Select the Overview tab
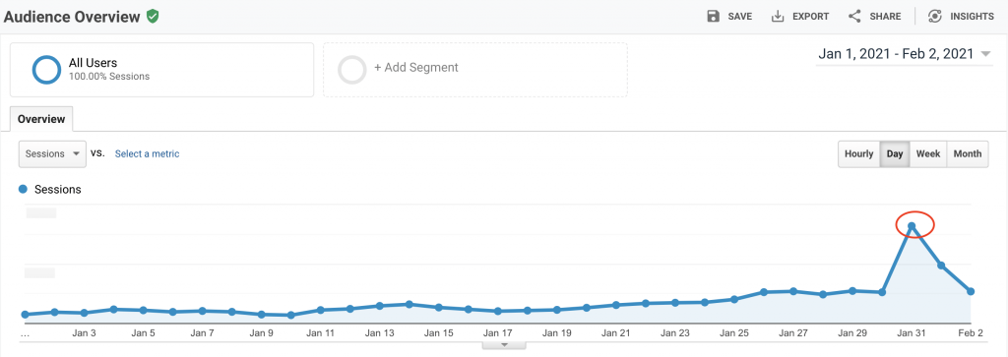The height and width of the screenshot is (357, 1008). point(41,119)
